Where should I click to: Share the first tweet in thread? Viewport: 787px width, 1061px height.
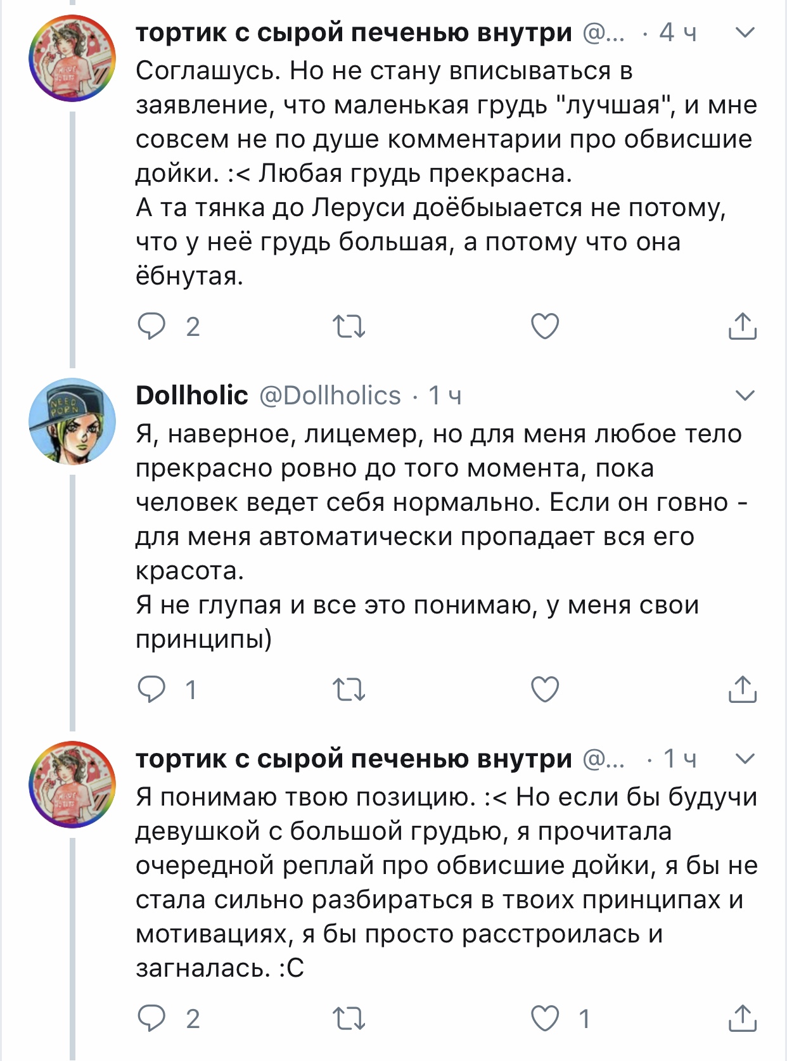pyautogui.click(x=742, y=326)
